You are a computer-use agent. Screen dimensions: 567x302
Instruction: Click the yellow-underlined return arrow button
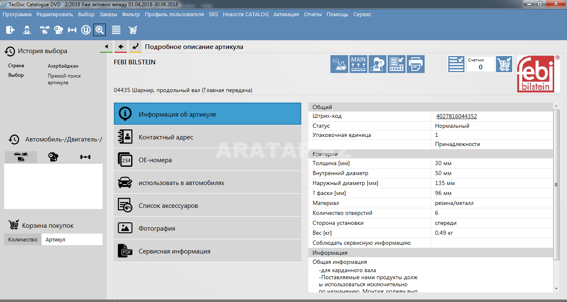click(x=135, y=46)
